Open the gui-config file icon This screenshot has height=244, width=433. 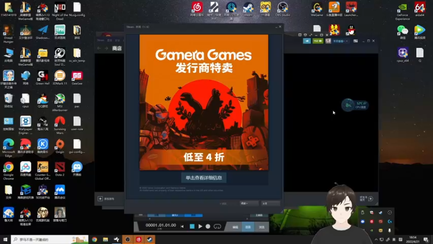tap(77, 146)
